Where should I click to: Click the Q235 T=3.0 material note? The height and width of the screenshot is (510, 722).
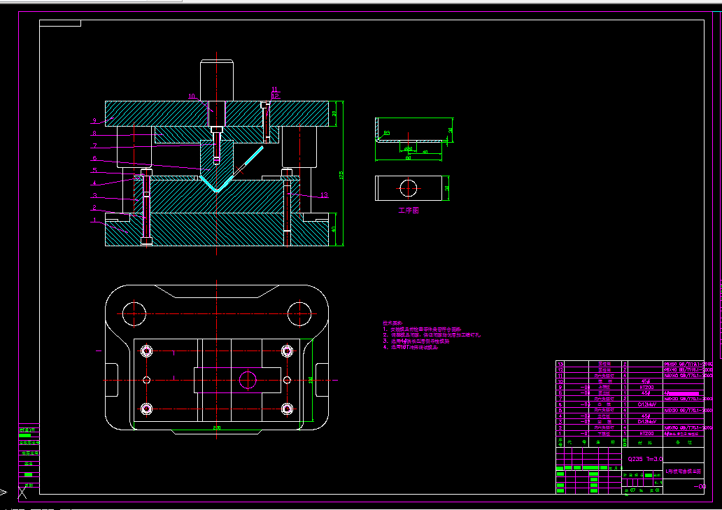point(645,459)
